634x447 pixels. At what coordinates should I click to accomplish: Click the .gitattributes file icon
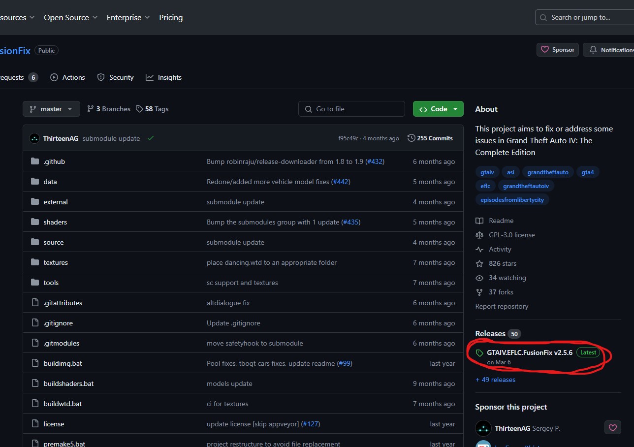click(x=34, y=303)
